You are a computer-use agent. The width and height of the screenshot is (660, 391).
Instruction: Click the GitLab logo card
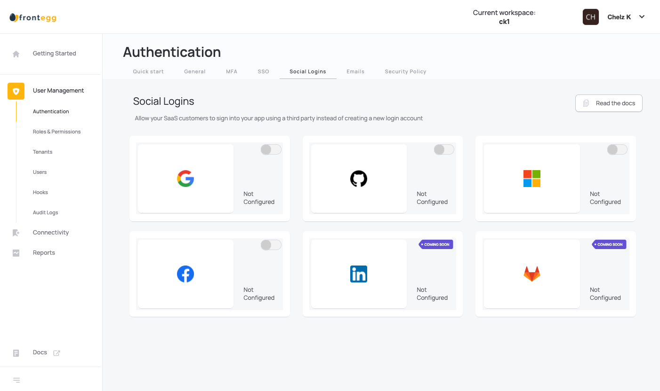point(532,274)
